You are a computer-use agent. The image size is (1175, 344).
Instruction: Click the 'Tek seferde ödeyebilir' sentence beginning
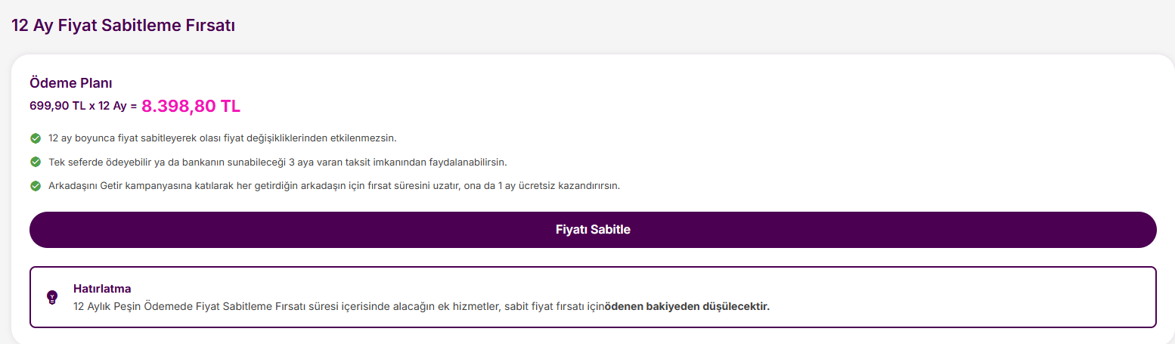(98, 162)
